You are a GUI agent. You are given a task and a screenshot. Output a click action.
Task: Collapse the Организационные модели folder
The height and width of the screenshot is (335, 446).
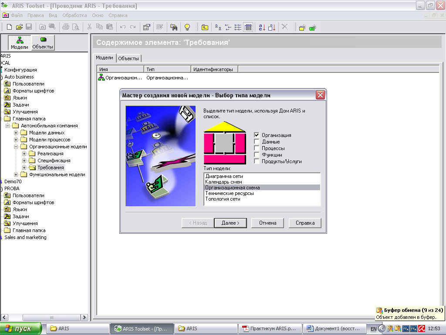16,147
